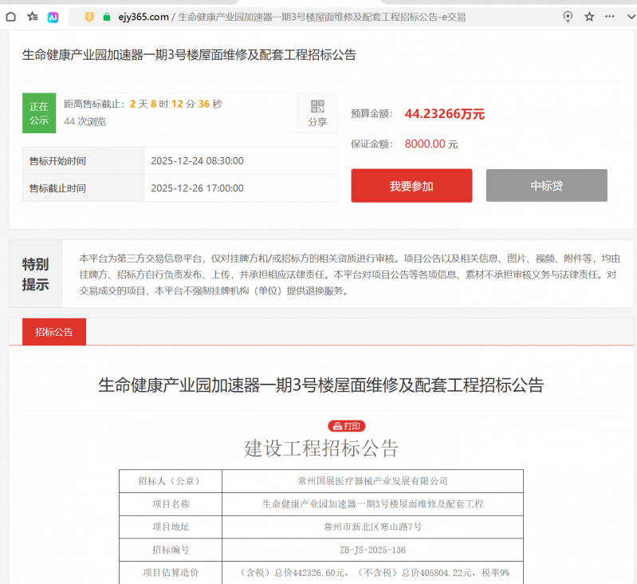Click the 标书截止时间 date 2025-12-26 17:00:00
The height and width of the screenshot is (584, 637).
[197, 188]
